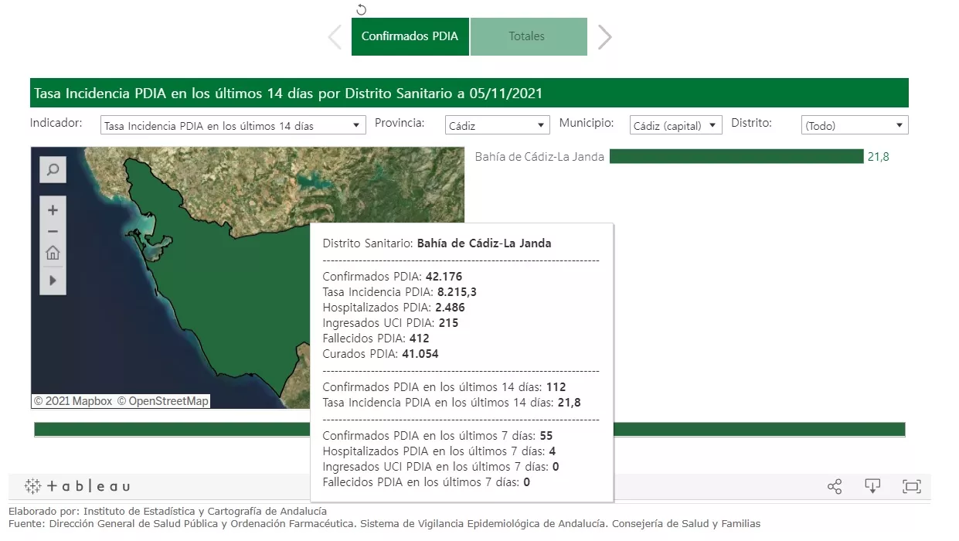Click the revert arrow icon above tabs

click(x=361, y=10)
